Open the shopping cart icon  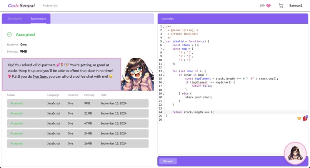pos(281,5)
